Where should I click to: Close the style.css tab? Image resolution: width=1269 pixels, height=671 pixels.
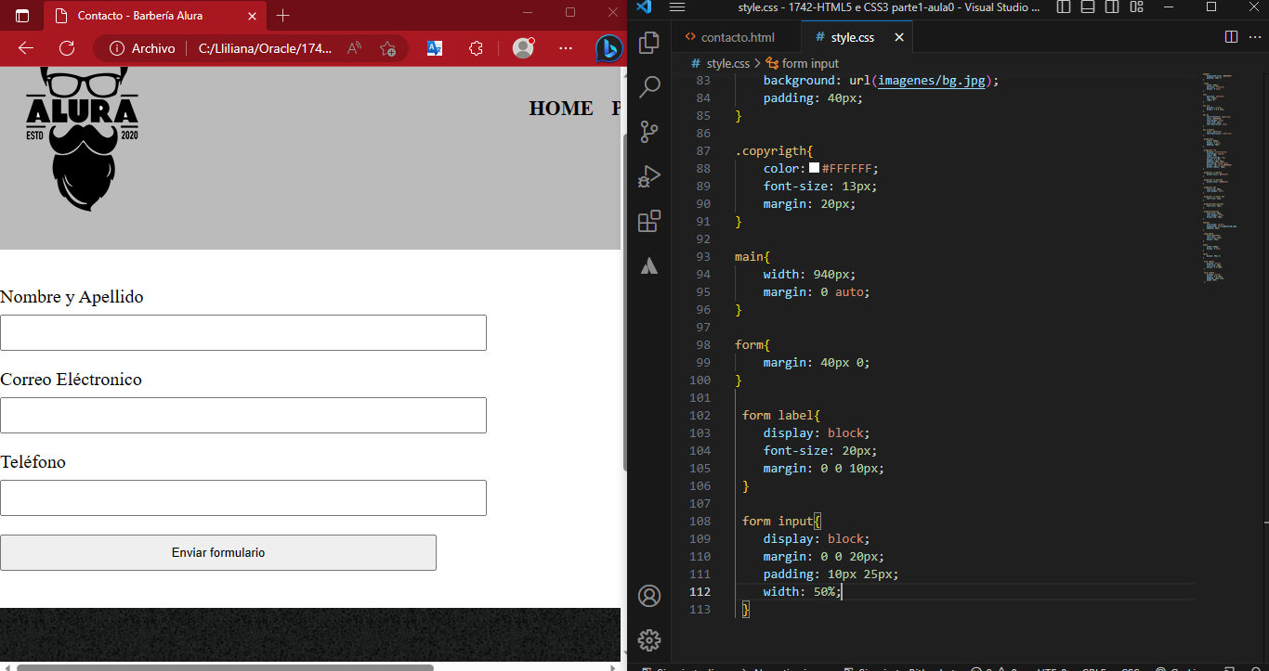(898, 37)
